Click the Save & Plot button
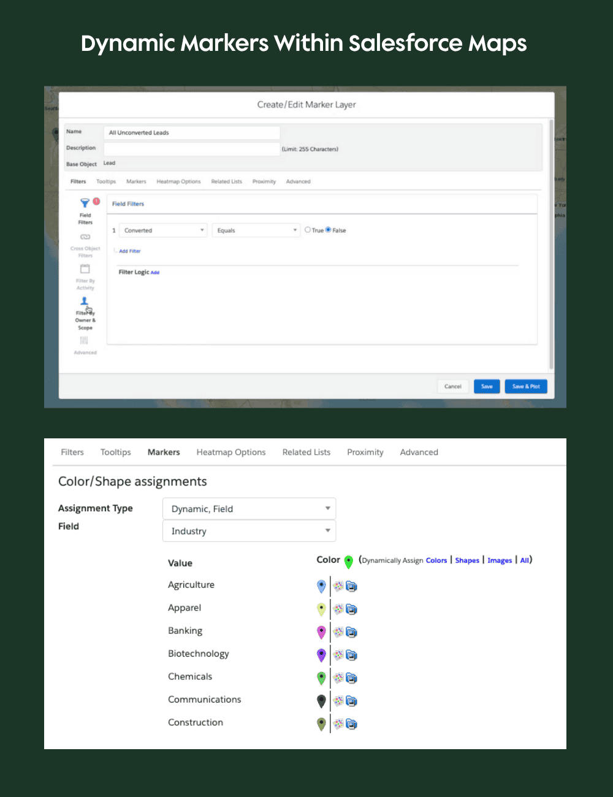 pos(525,386)
